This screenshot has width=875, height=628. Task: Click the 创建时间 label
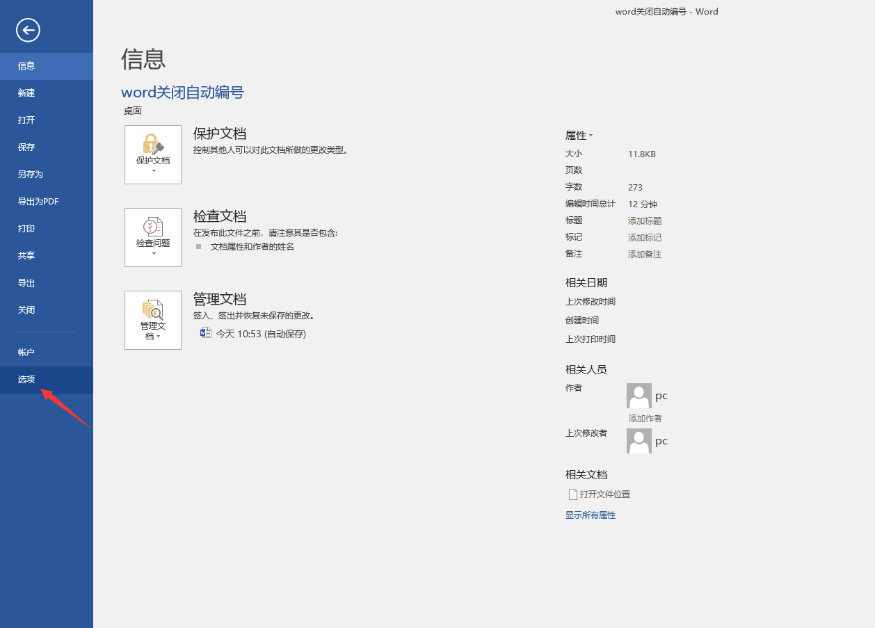point(582,321)
